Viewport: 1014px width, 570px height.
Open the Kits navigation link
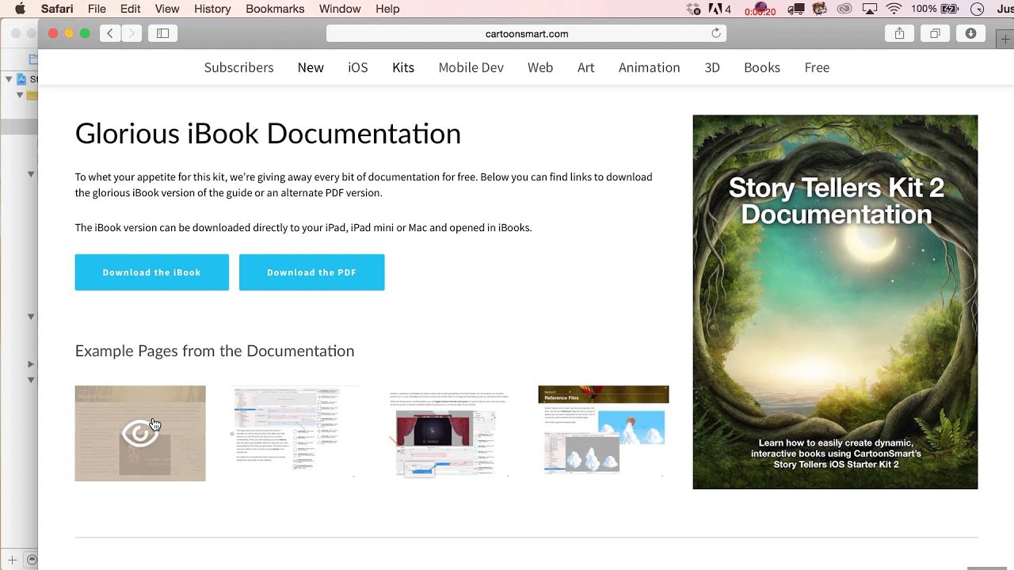click(x=403, y=67)
